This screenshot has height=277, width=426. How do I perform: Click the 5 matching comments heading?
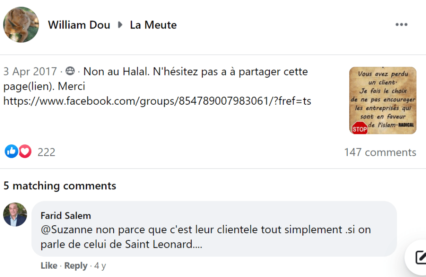(60, 186)
